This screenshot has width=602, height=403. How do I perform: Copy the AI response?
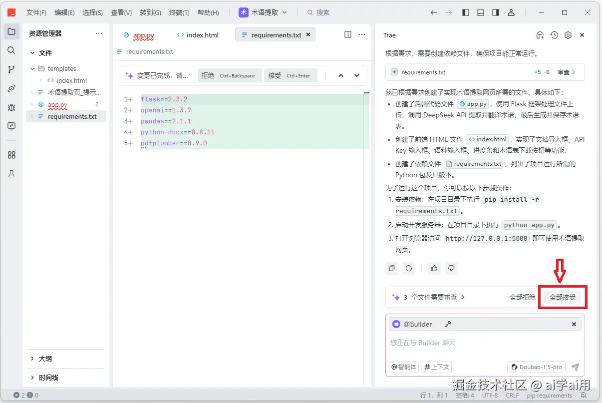pos(392,268)
